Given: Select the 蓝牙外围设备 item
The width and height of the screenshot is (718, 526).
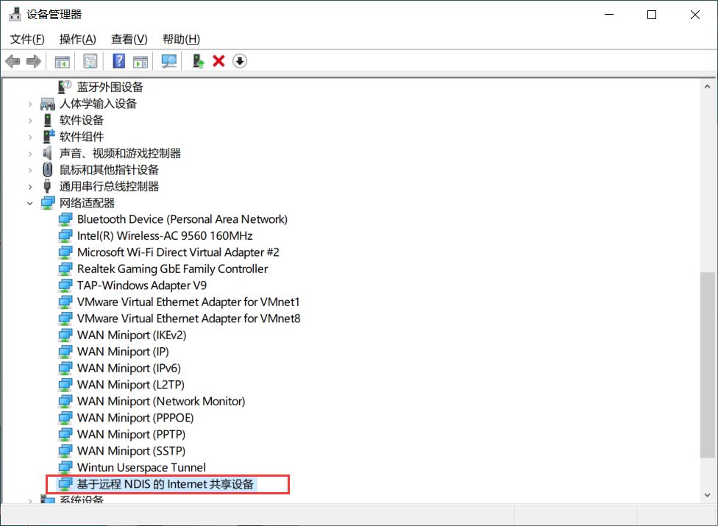Looking at the screenshot, I should click(x=110, y=87).
